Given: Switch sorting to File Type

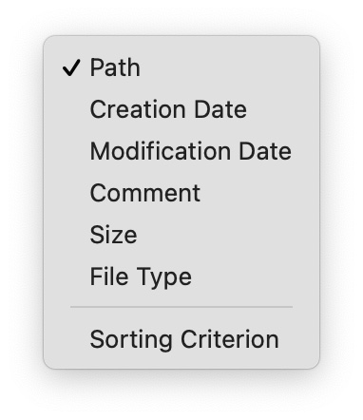Looking at the screenshot, I should (x=181, y=277).
